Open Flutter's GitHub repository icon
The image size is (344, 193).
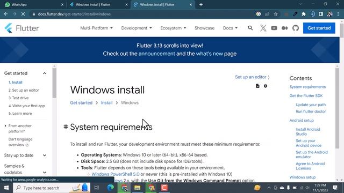click(x=296, y=28)
